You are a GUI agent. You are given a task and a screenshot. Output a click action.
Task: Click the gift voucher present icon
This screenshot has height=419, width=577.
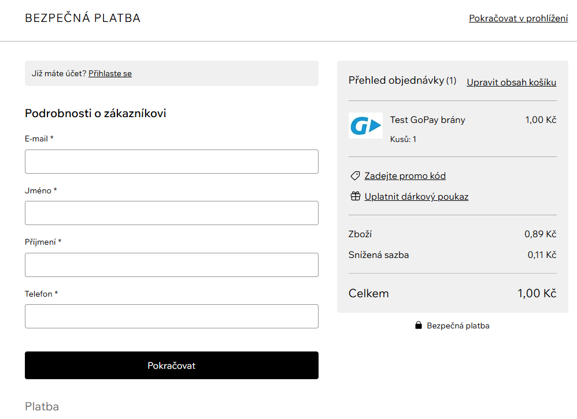[x=355, y=196]
